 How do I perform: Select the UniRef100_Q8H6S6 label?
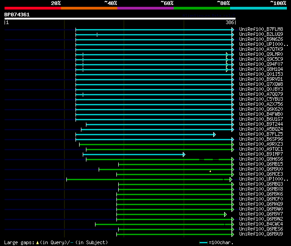click(x=261, y=159)
